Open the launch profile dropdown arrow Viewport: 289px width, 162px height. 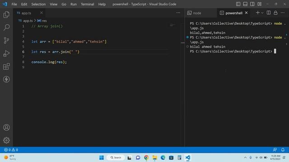coord(262,13)
